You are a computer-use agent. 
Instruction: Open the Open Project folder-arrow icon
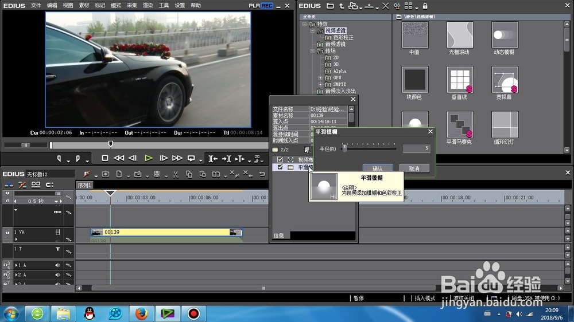138,174
